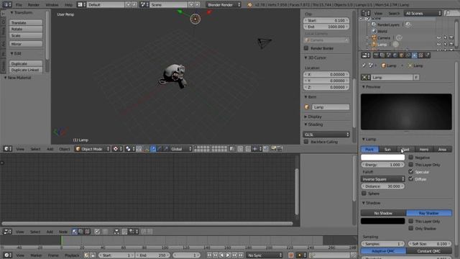Open the Render properties tab icon
The image size is (460, 259).
point(376,55)
